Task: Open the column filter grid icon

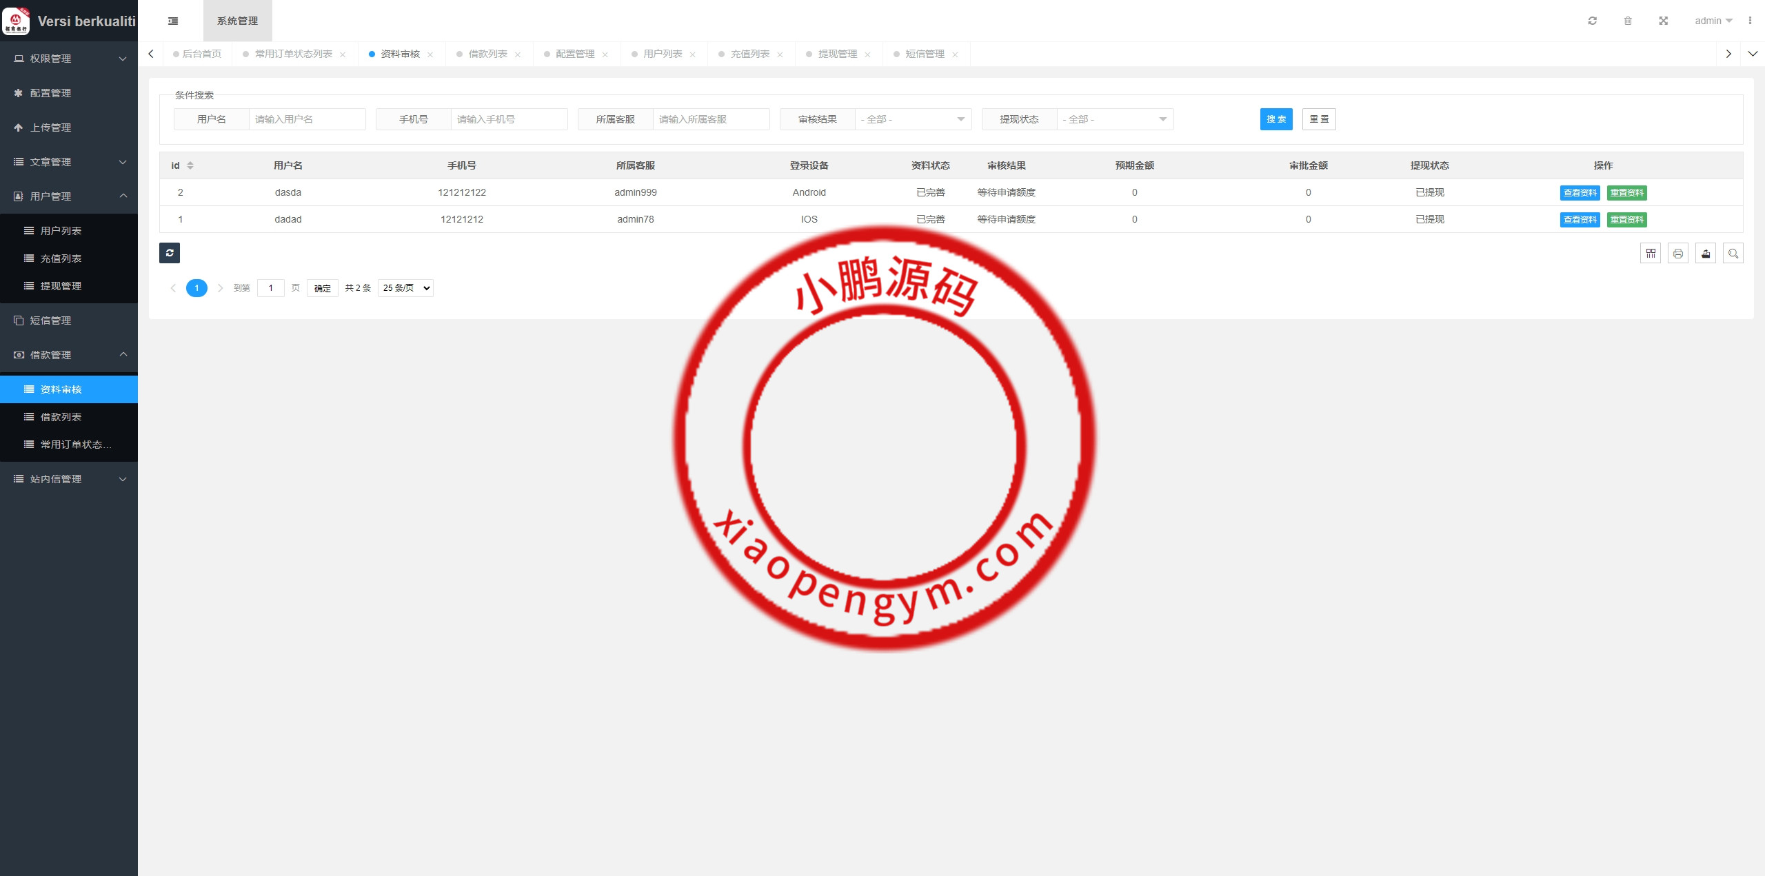Action: (1651, 254)
